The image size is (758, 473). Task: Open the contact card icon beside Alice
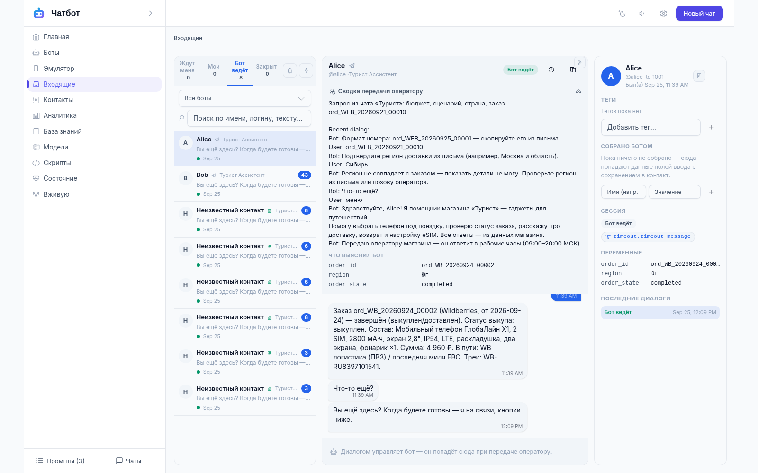(x=699, y=76)
